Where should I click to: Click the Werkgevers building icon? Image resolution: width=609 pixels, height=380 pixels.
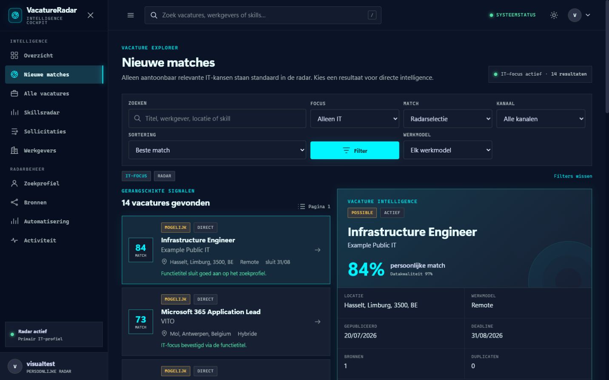coord(14,150)
